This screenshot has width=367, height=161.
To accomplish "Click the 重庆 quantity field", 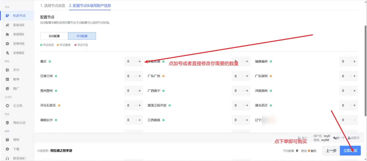I will click(x=128, y=61).
